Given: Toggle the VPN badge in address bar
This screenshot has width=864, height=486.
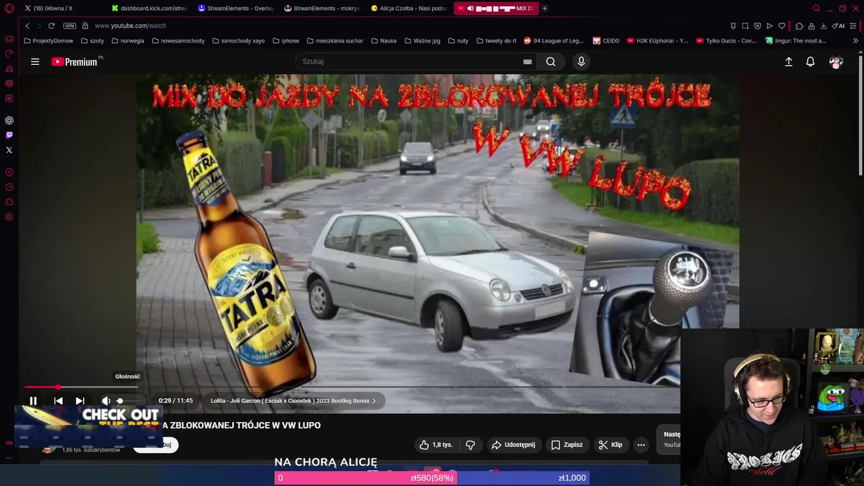Looking at the screenshot, I should coord(70,26).
